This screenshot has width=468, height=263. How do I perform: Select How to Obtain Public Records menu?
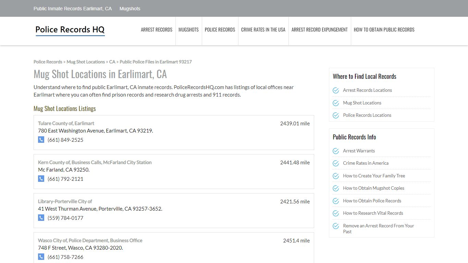384,30
